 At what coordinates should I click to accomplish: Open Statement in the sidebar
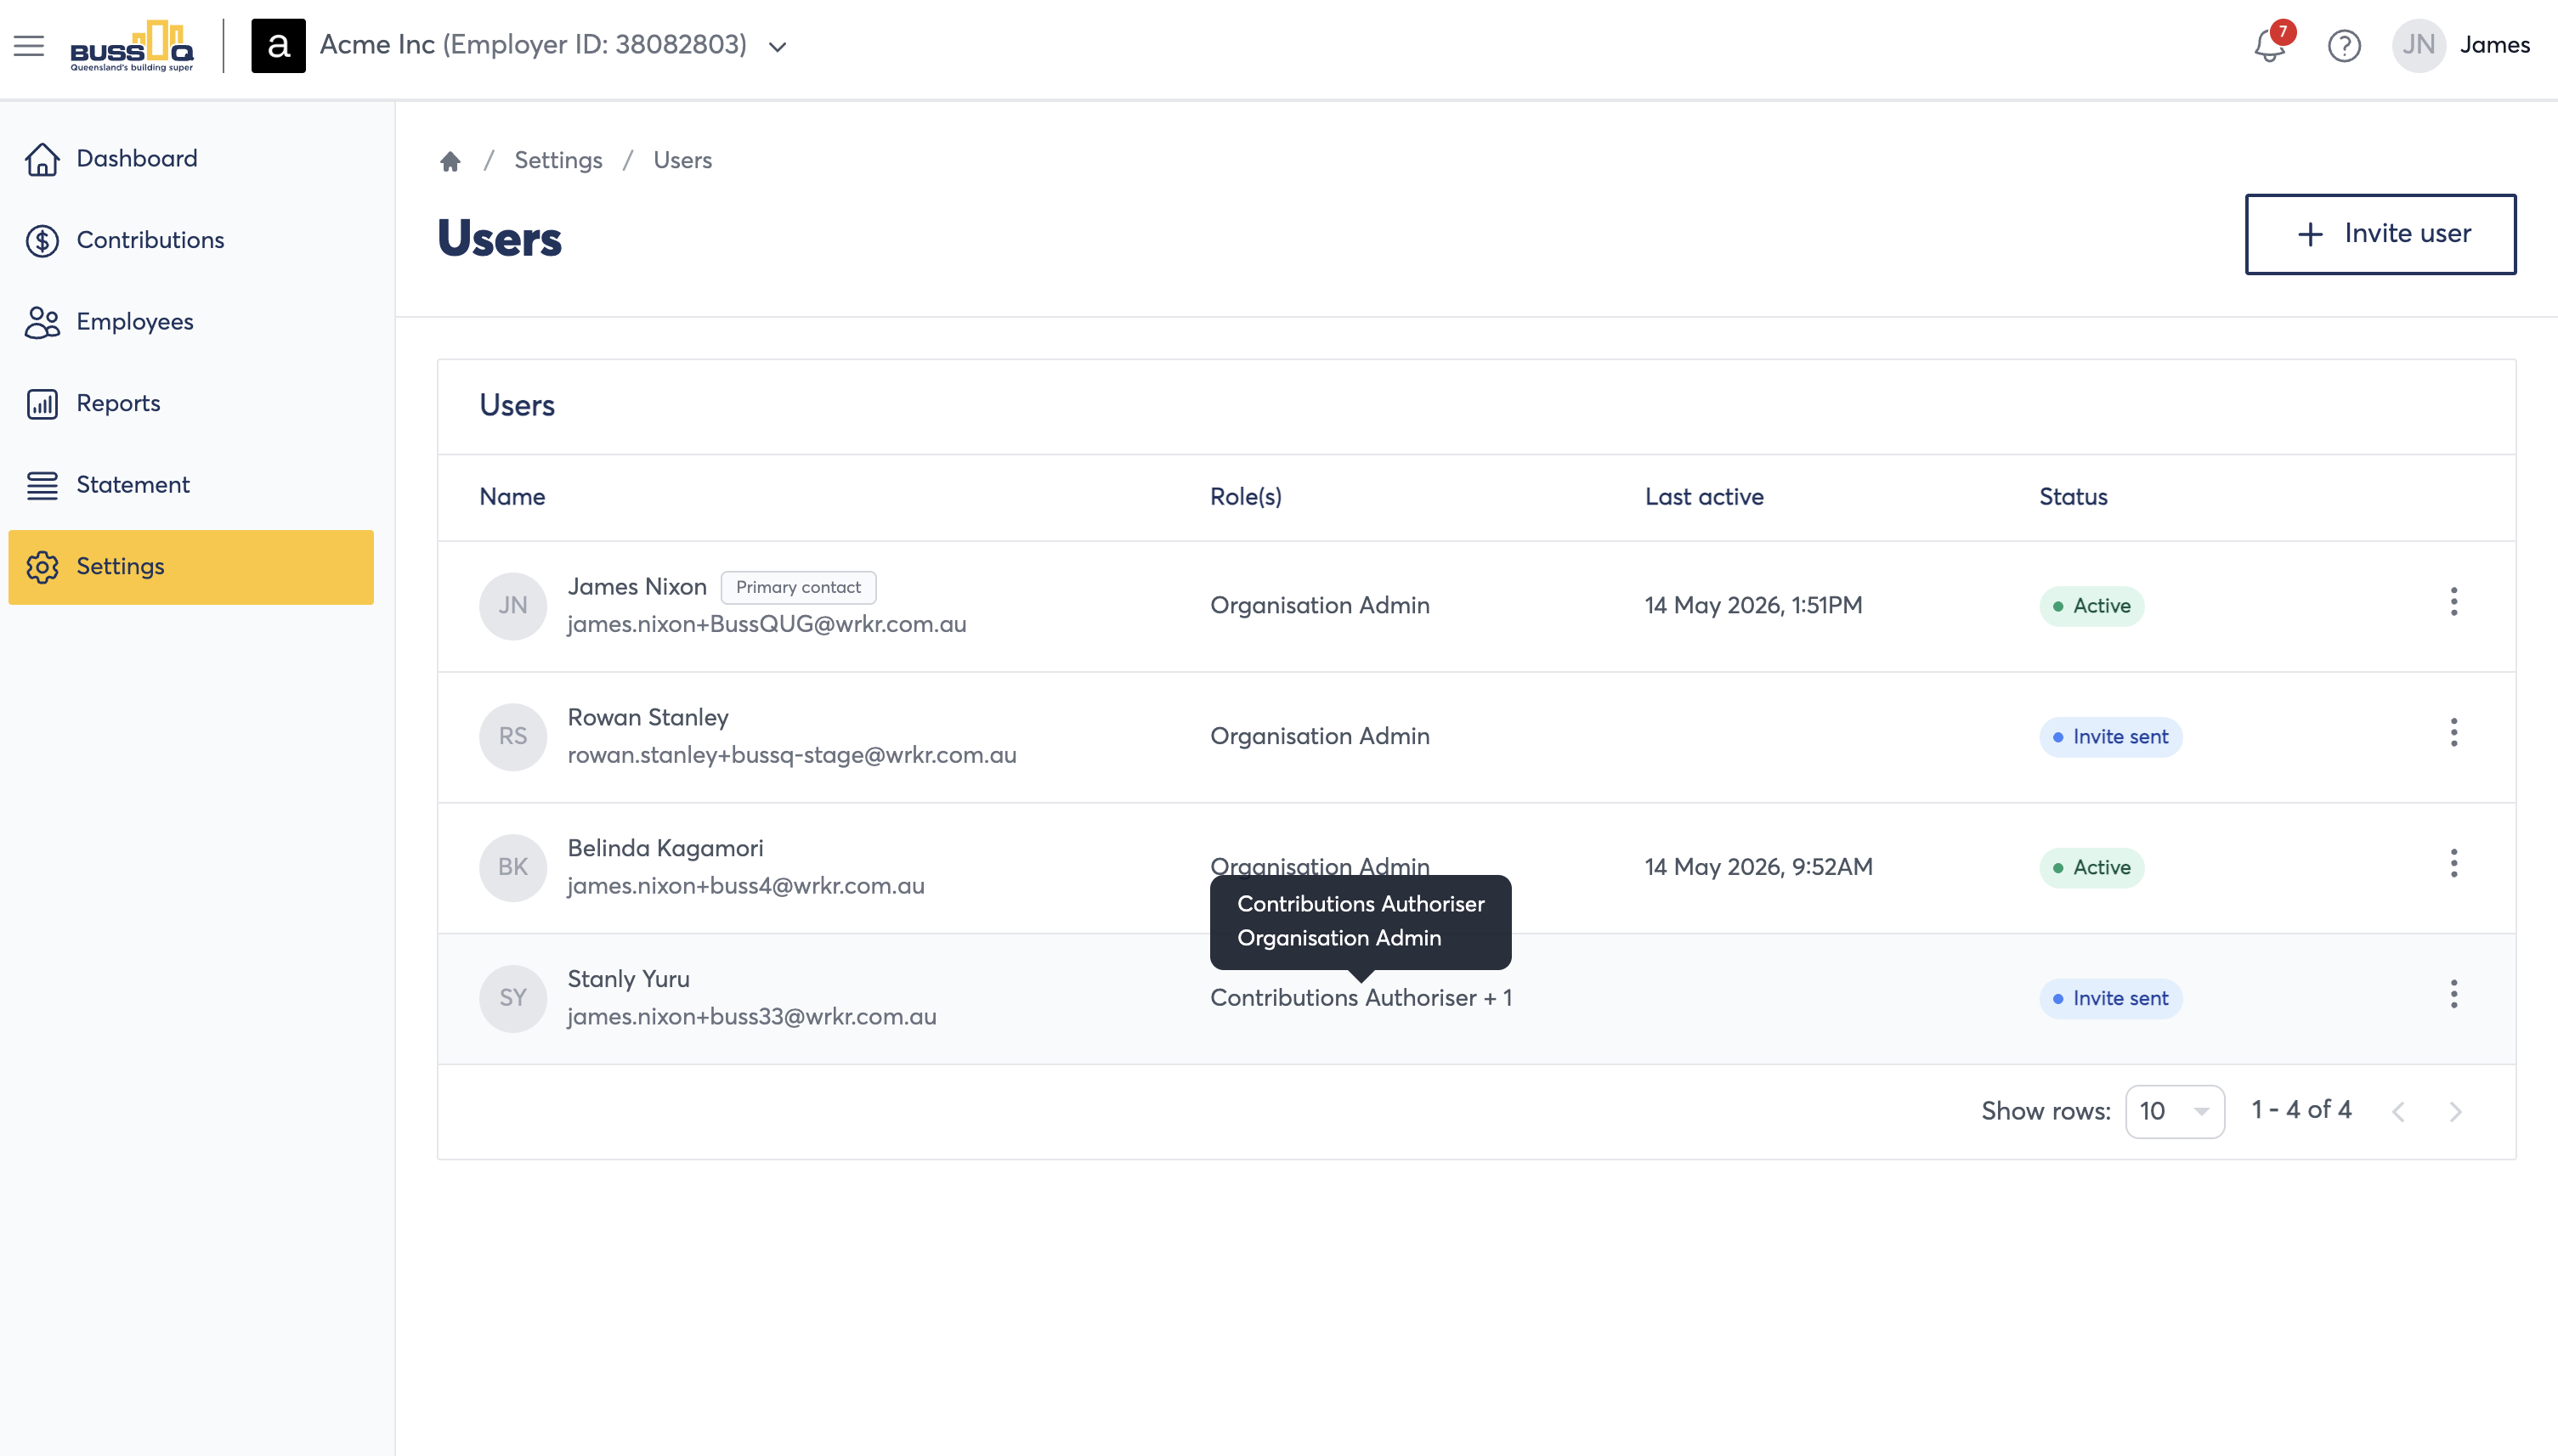[x=190, y=485]
